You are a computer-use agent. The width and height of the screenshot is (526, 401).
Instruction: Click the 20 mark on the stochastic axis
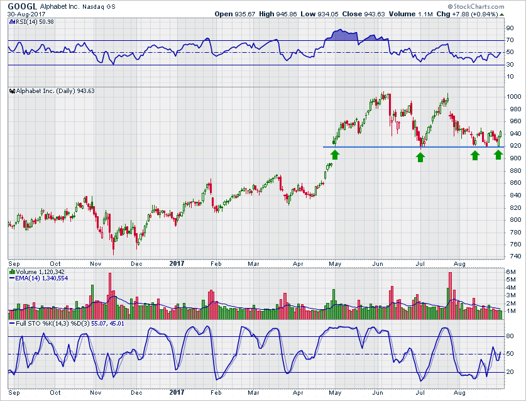[510, 372]
